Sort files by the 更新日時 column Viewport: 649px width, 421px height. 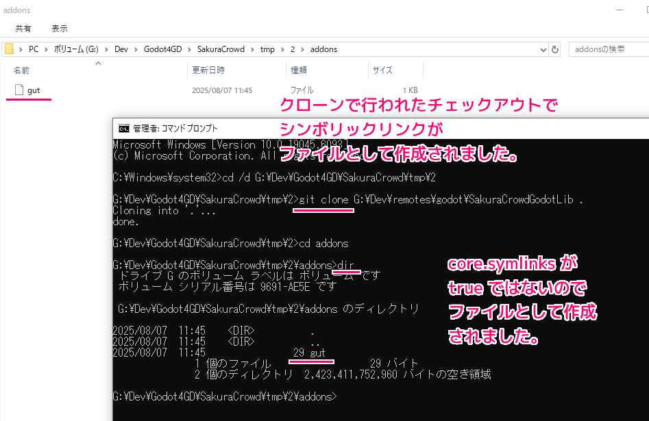[x=208, y=70]
